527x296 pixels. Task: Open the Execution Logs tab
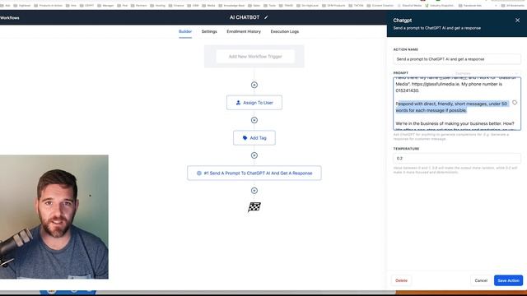point(285,31)
